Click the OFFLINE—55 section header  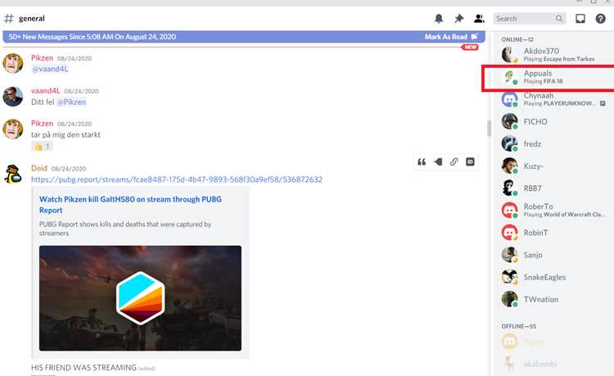pos(518,326)
